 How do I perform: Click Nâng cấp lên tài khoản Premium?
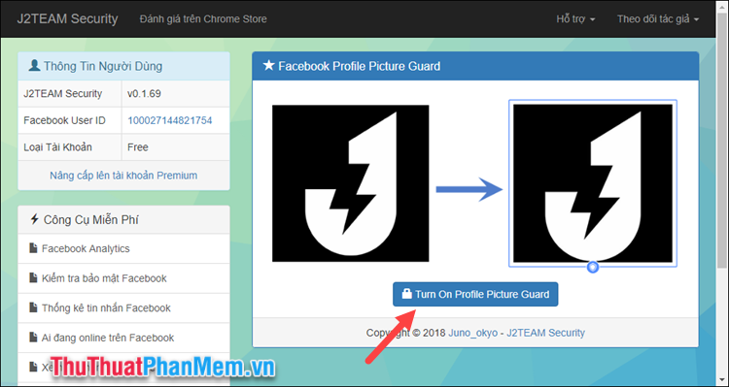click(123, 176)
